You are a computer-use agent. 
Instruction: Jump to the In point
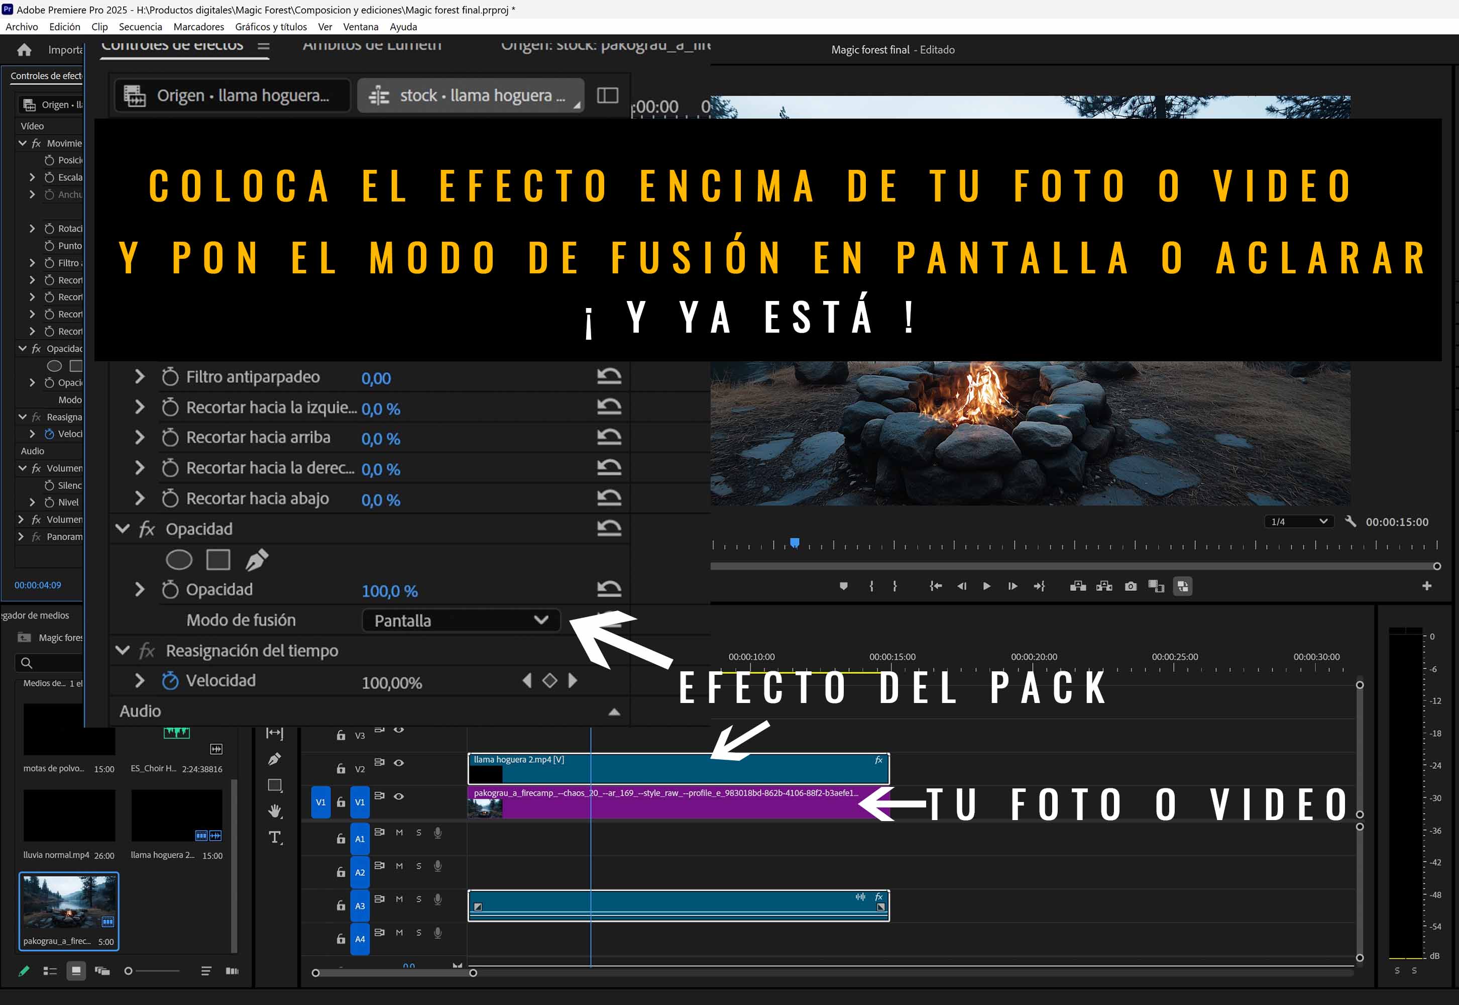(936, 586)
